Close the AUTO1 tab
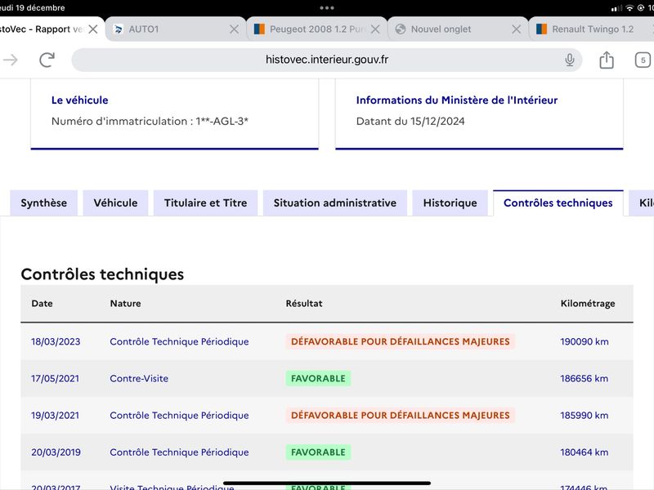 234,29
